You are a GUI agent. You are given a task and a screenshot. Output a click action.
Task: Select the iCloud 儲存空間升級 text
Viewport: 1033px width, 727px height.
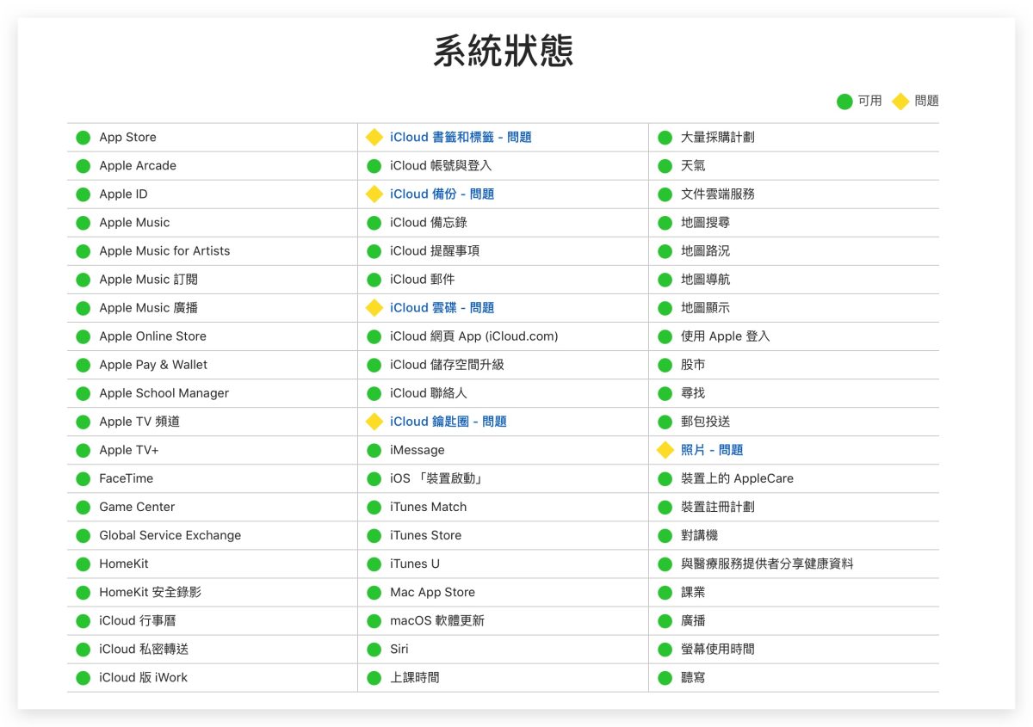(x=447, y=365)
